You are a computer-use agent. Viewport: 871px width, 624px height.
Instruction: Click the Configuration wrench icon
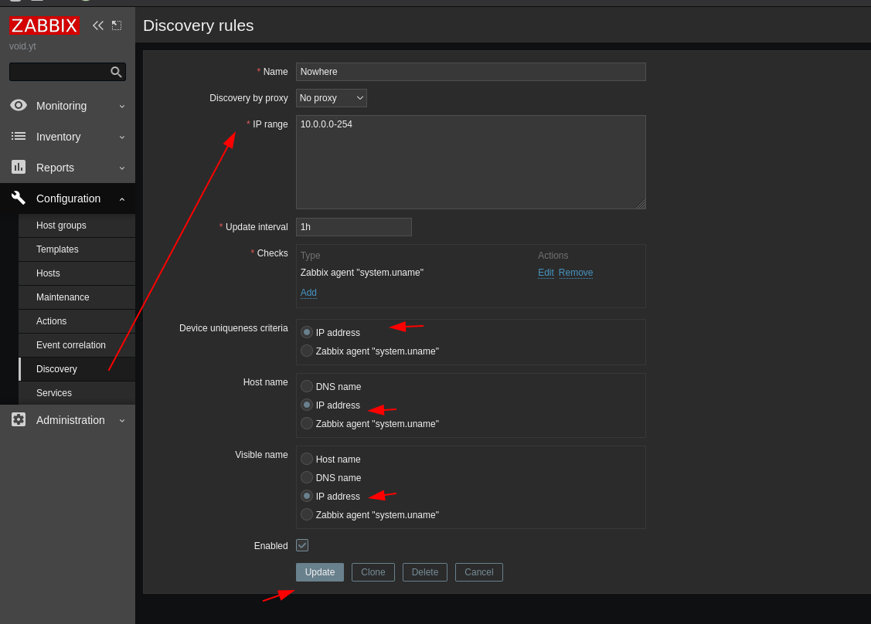point(19,198)
